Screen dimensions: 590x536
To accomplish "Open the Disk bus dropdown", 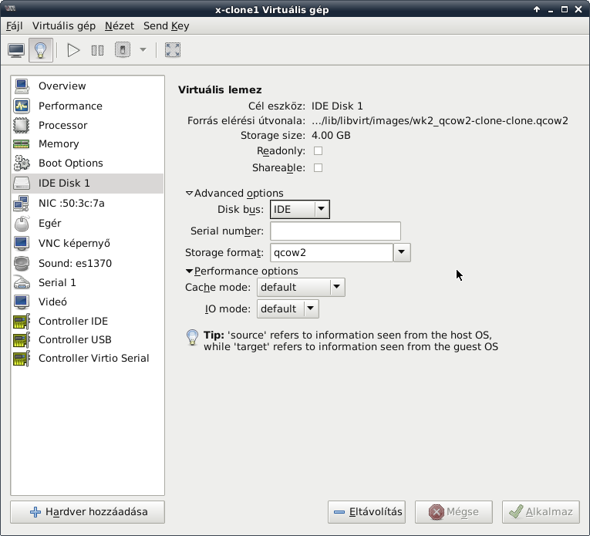I will pyautogui.click(x=300, y=209).
